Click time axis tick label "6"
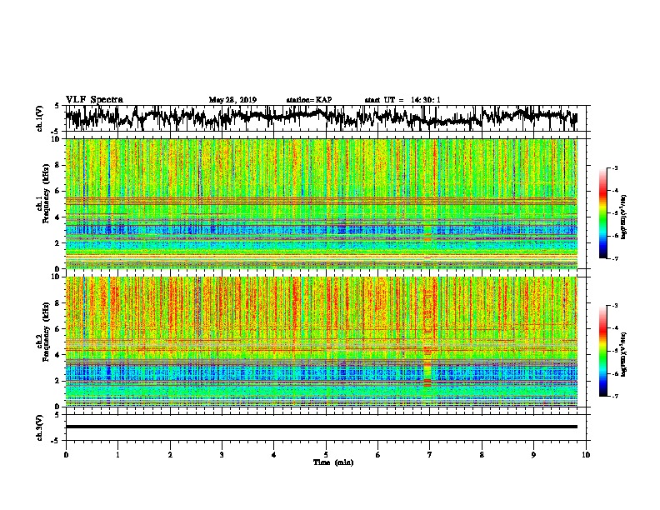660x510 pixels. click(378, 455)
